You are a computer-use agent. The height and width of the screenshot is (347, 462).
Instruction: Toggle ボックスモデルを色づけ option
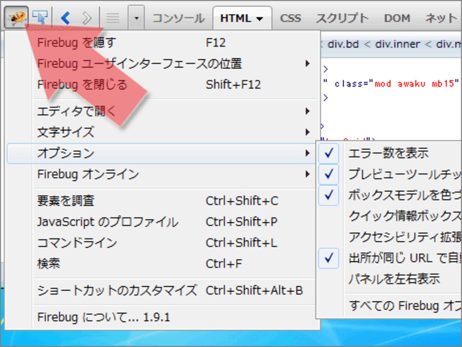coord(390,195)
